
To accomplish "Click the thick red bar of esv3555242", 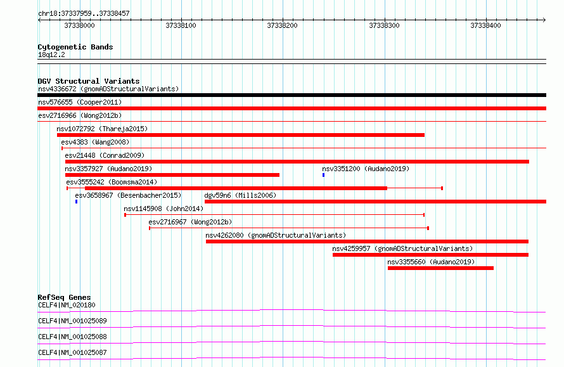I will point(236,188).
